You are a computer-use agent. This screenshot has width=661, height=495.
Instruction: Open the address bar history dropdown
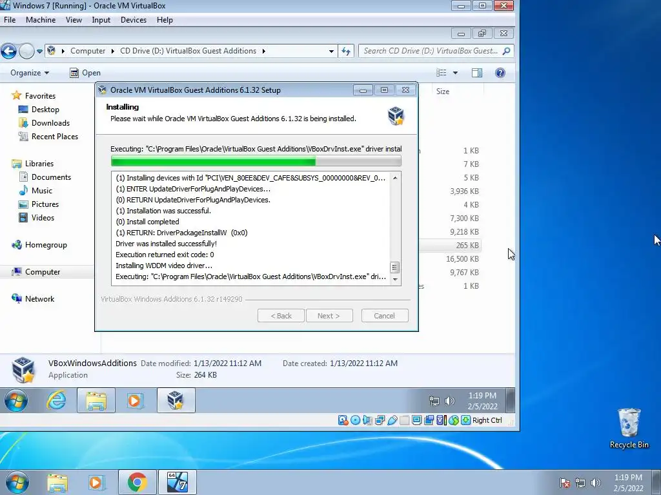click(x=331, y=51)
